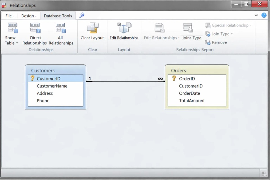Image resolution: width=270 pixels, height=180 pixels.
Task: Click the All Relationships icon
Action: 60,28
